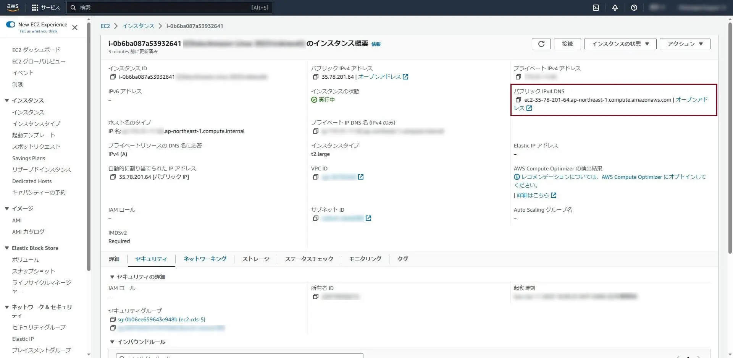The height and width of the screenshot is (358, 733).
Task: Open the ステータスチェック tab
Action: (x=309, y=259)
